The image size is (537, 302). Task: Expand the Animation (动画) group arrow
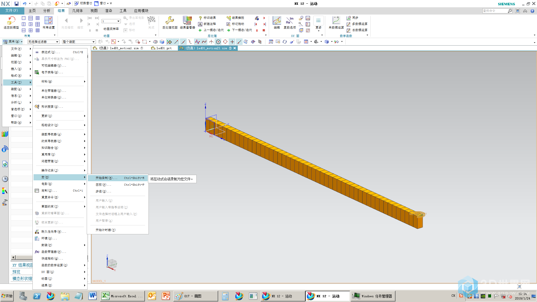156,35
